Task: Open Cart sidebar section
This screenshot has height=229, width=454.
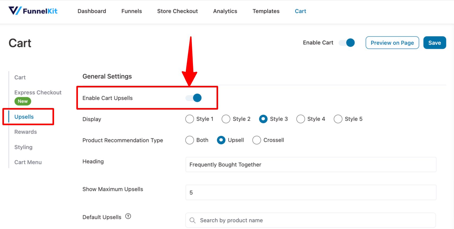Action: [20, 77]
